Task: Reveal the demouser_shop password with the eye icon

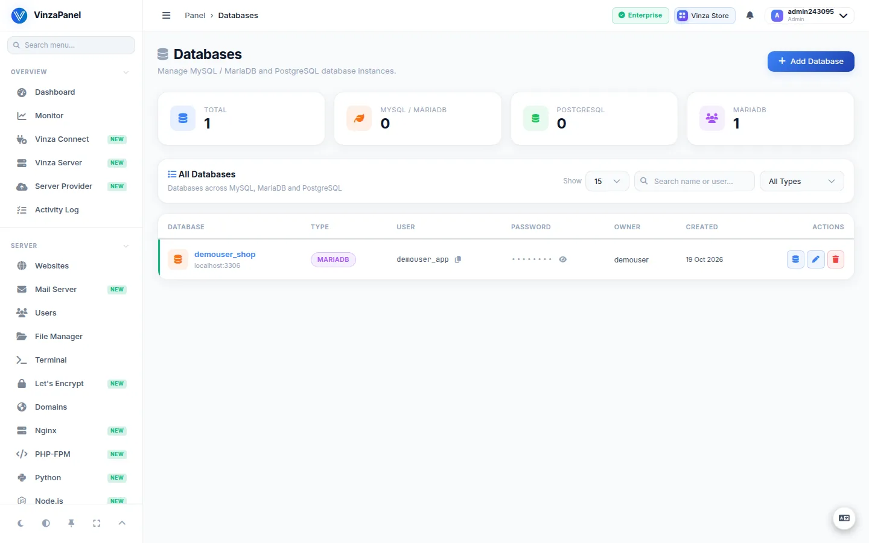Action: click(x=562, y=259)
